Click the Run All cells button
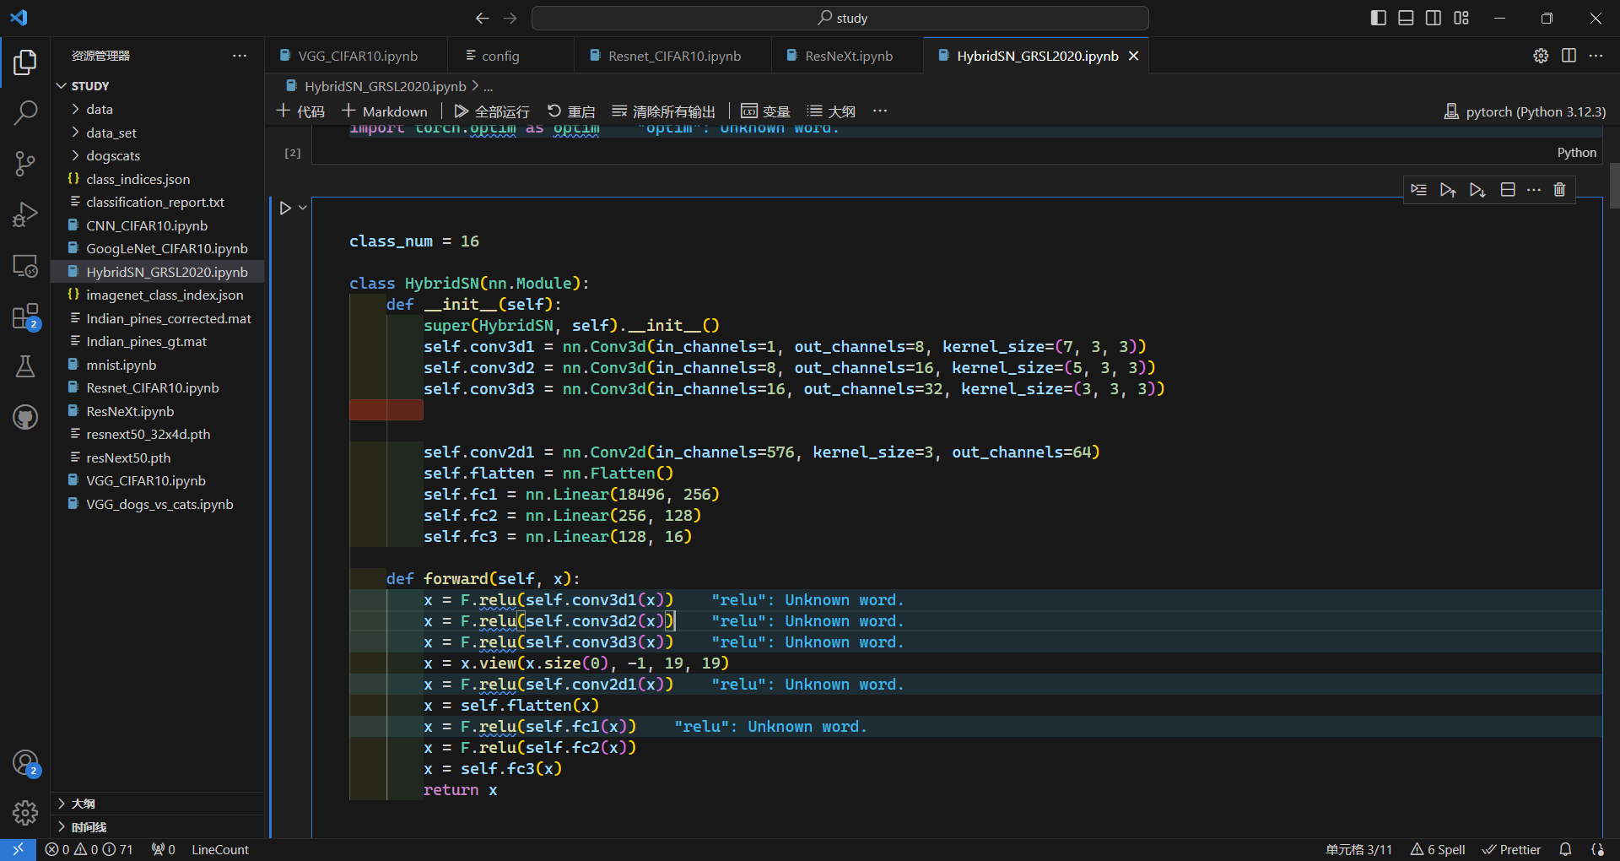 (492, 111)
